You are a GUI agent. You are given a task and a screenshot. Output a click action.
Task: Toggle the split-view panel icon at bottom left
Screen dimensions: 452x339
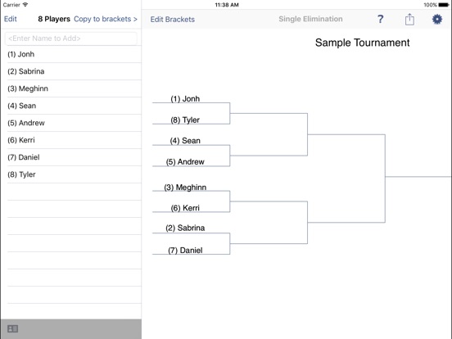coord(12,328)
